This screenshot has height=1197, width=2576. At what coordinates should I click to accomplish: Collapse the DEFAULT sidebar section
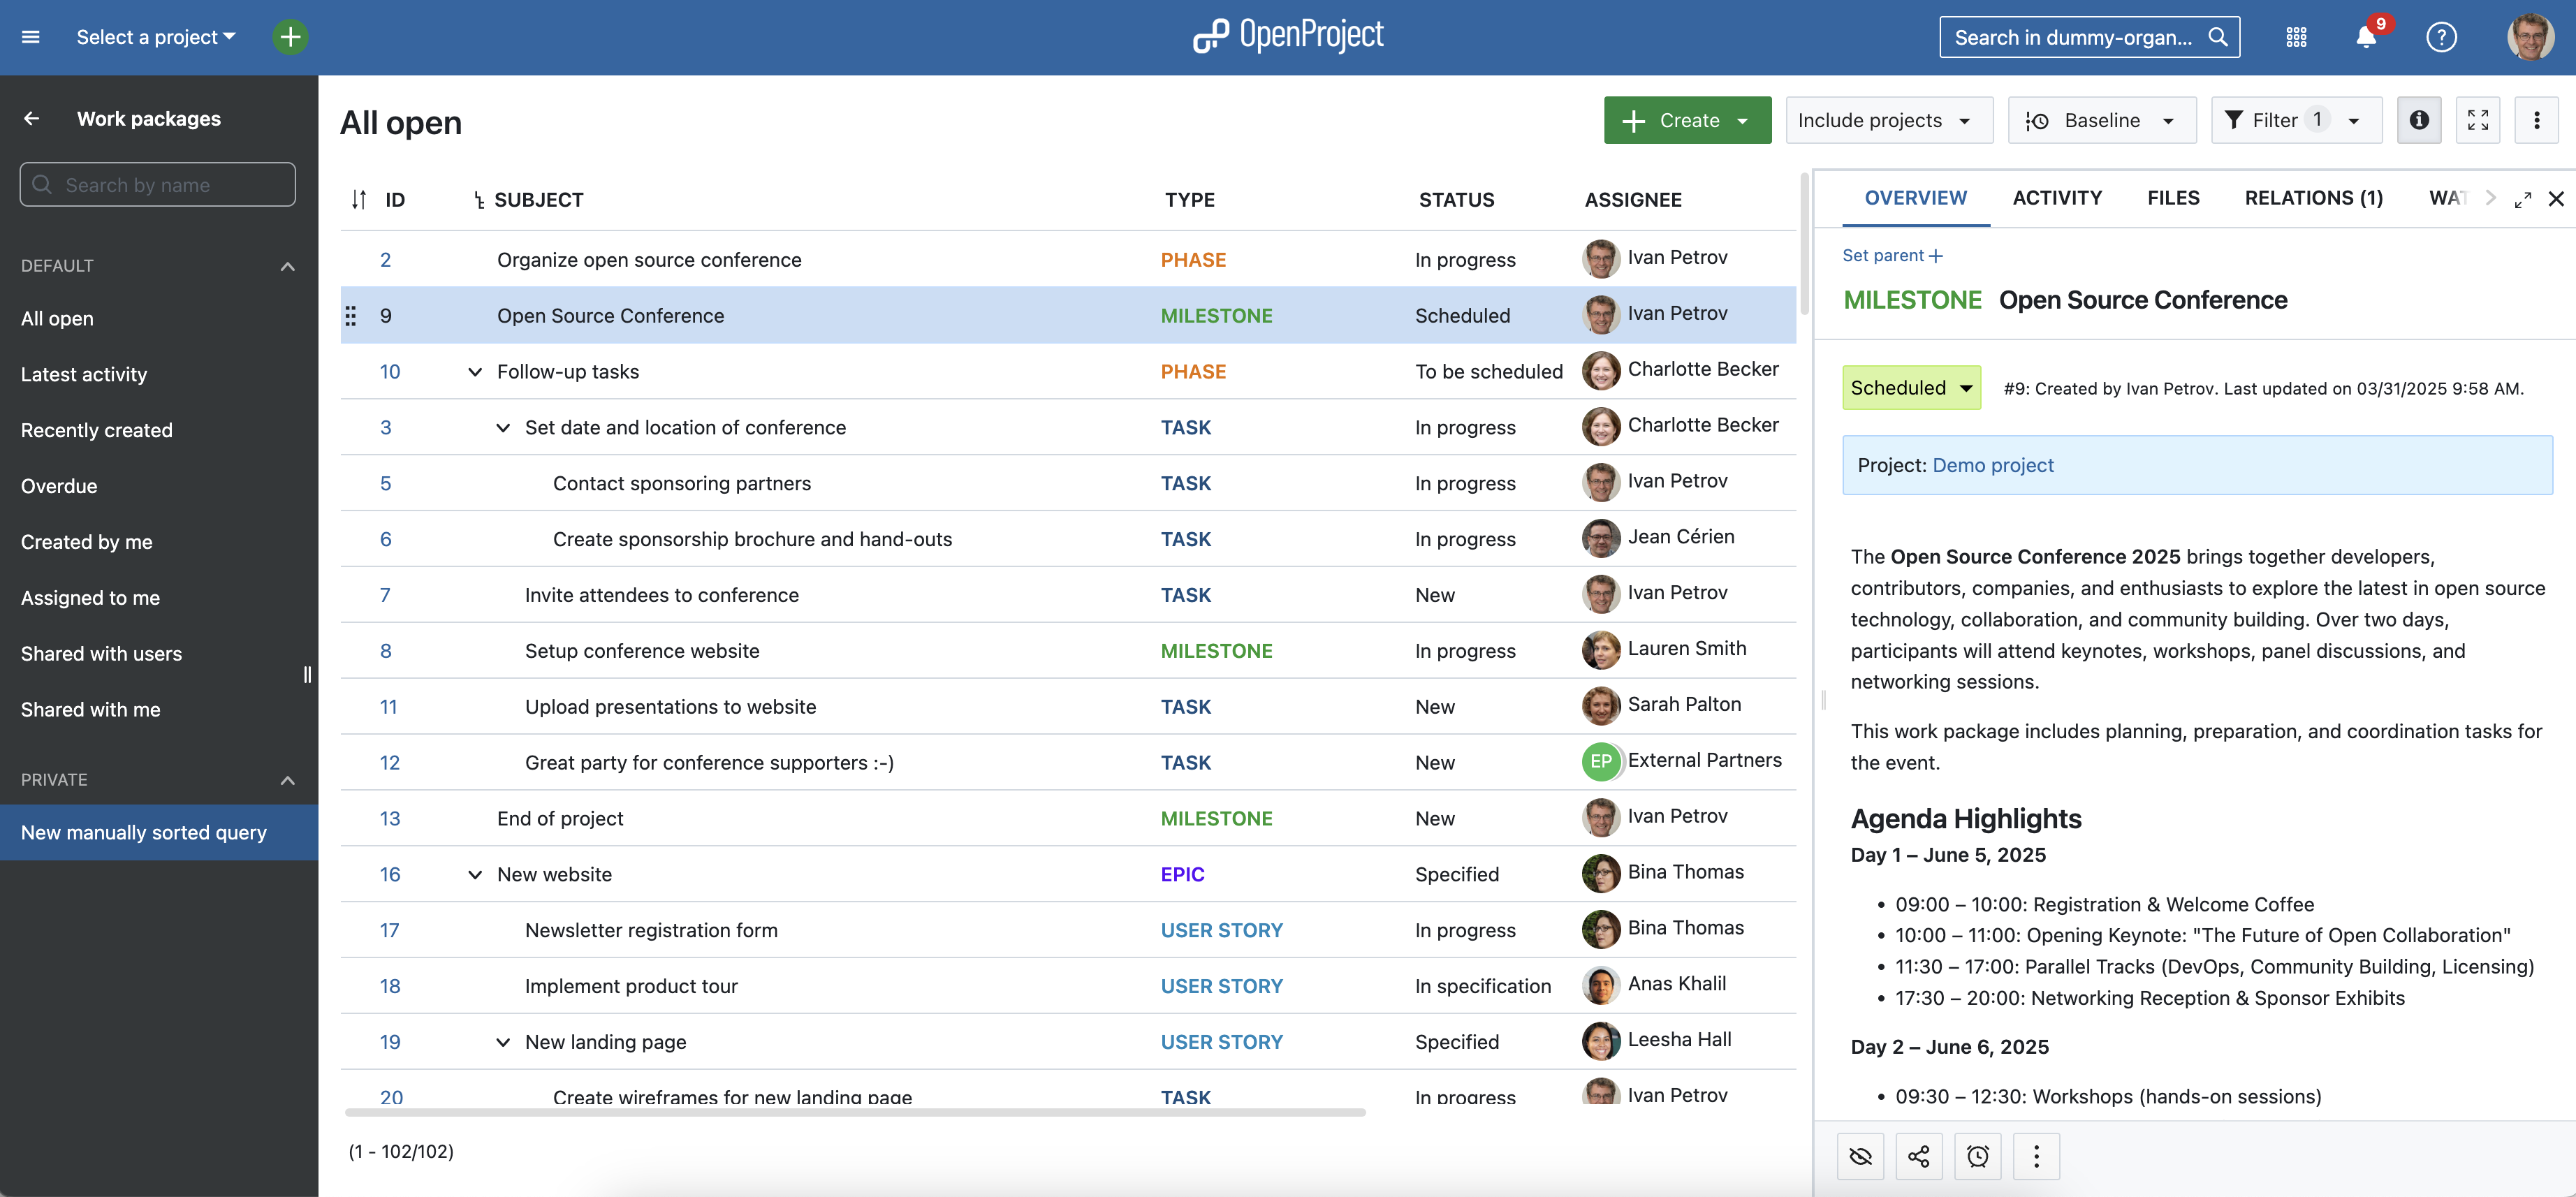287,266
